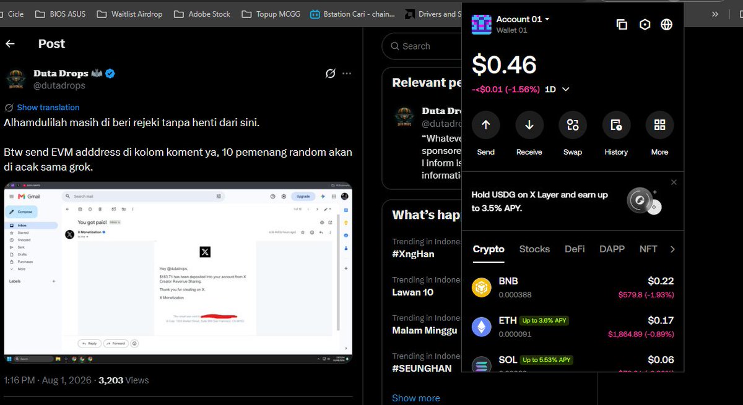Click post timestamp 1:16 PM Aug 1
743x405 pixels.
point(47,380)
